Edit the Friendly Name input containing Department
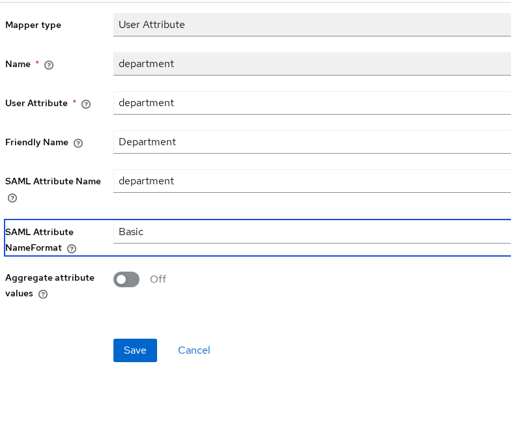Screen dimensions: 511x424 tap(312, 142)
